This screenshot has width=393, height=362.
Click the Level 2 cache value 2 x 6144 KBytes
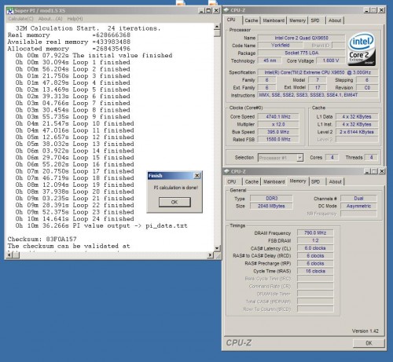pos(357,132)
